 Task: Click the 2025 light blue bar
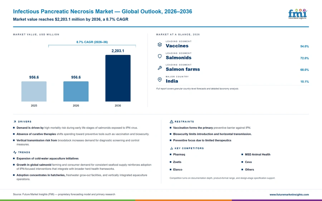(x=34, y=91)
